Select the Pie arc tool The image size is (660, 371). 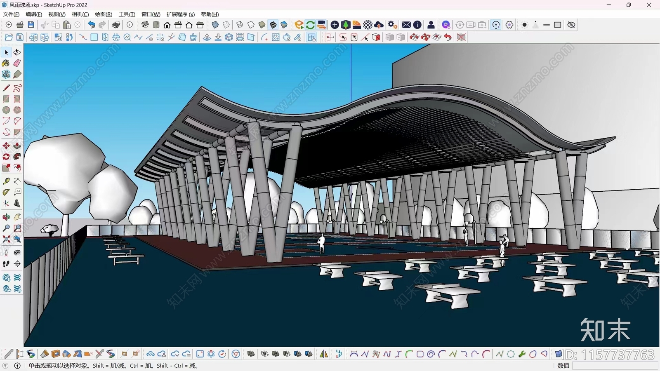point(17,132)
